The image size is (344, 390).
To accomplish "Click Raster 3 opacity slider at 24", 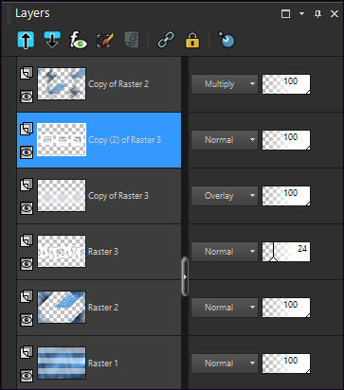I will (x=286, y=252).
